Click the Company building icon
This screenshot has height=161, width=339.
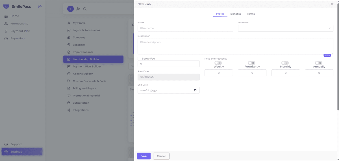click(69, 37)
